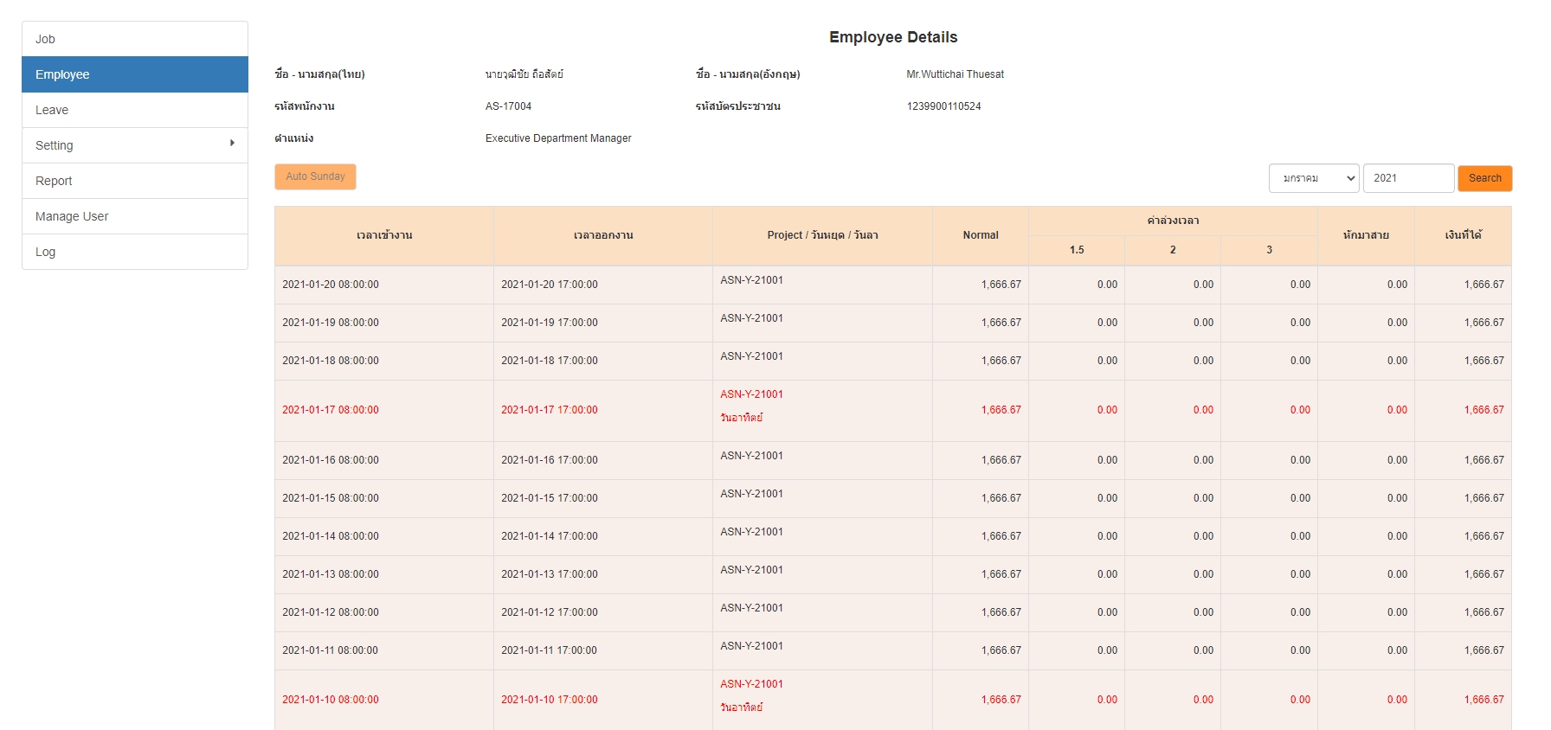
Task: Select check-in time 2021-01-20 08:00:00
Action: (331, 285)
